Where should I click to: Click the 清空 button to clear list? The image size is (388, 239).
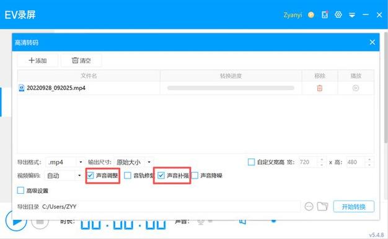pyautogui.click(x=81, y=61)
